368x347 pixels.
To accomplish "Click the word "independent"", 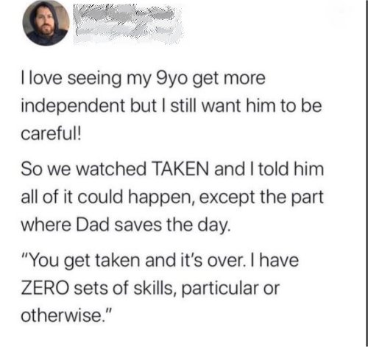I will [73, 107].
